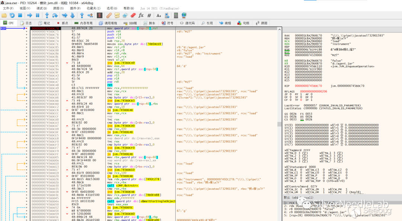Screen dimensions: 402x221
Task: Click the Patches bandage toolbar icon
Action: point(109,15)
